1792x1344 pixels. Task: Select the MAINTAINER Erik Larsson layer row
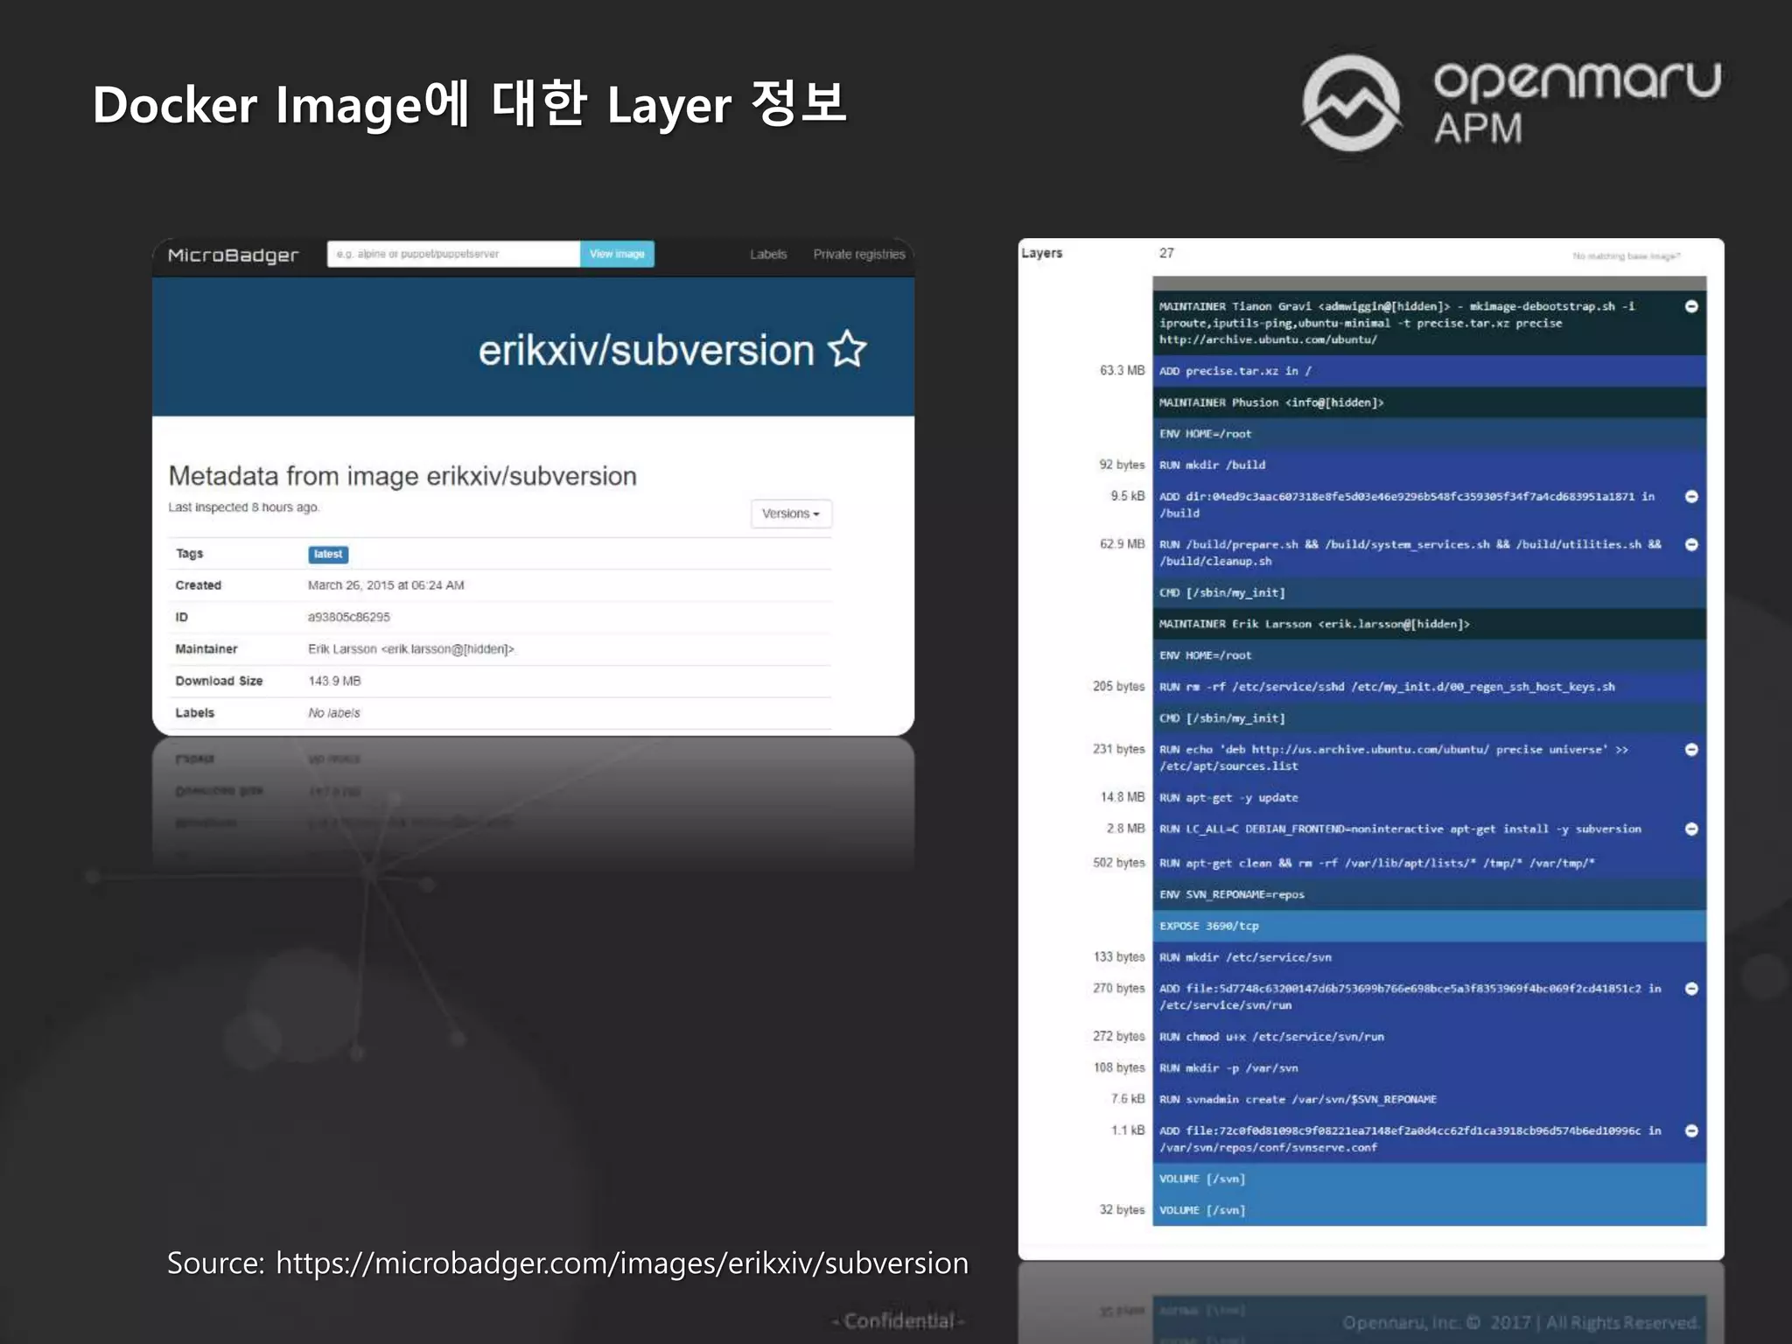[1429, 624]
